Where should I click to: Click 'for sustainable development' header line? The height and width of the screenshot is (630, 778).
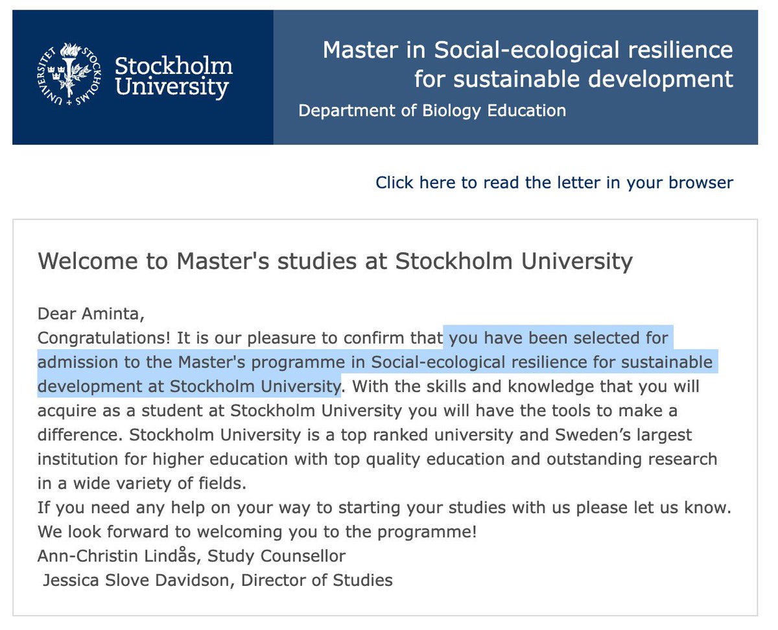coord(574,80)
